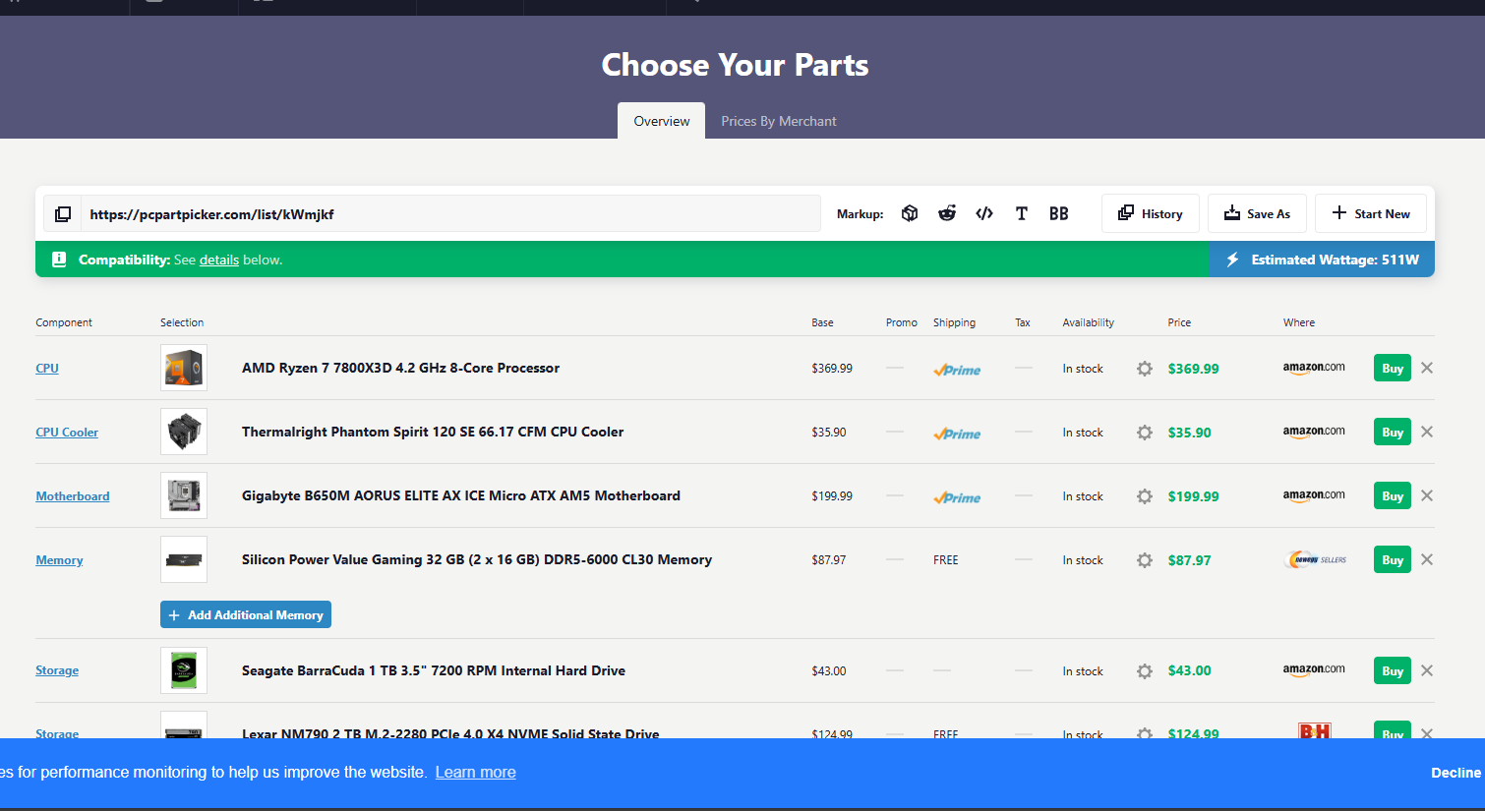The height and width of the screenshot is (811, 1485).
Task: Open Silicon Power Value Gaming product name
Action: (x=477, y=559)
